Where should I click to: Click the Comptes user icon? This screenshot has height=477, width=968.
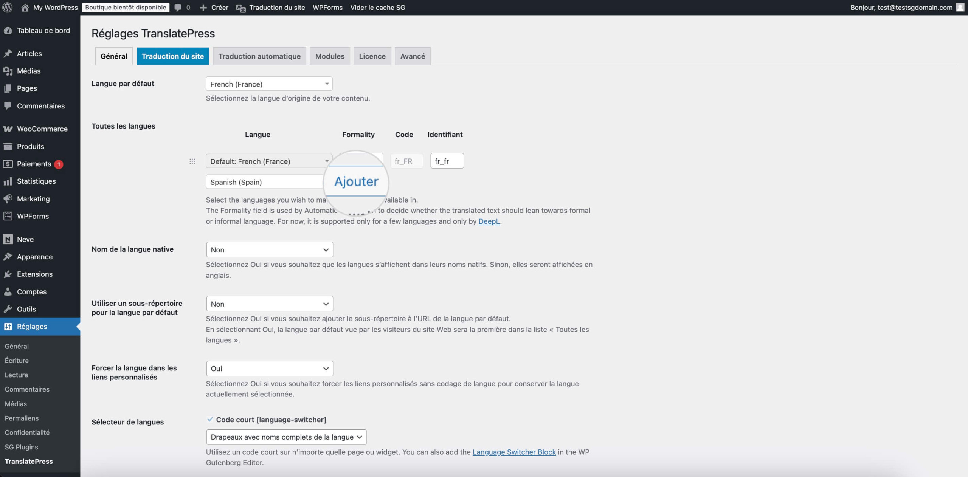(8, 291)
